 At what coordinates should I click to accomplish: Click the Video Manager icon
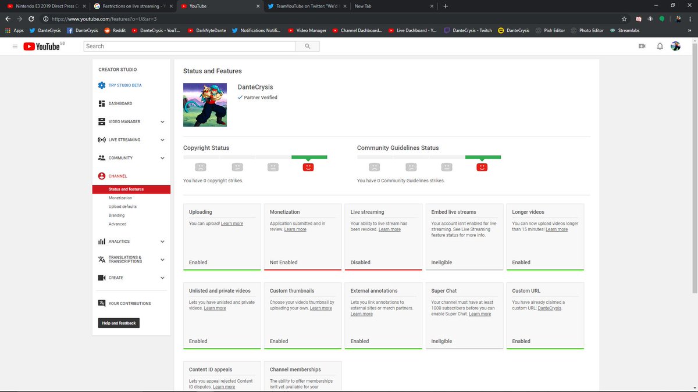click(x=102, y=121)
